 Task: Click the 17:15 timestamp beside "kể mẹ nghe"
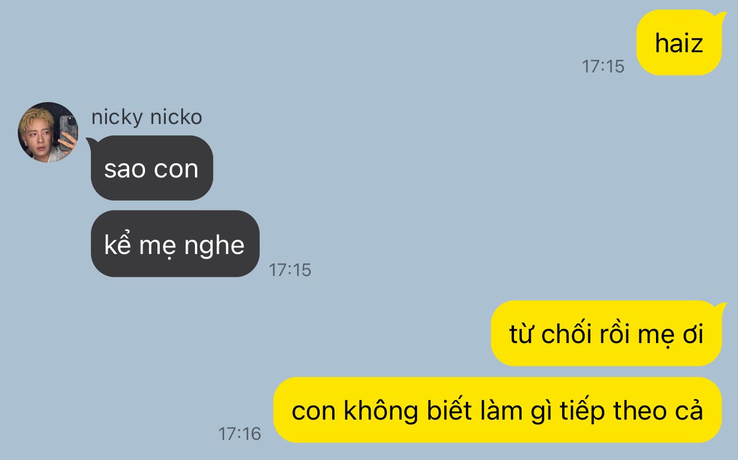point(290,270)
